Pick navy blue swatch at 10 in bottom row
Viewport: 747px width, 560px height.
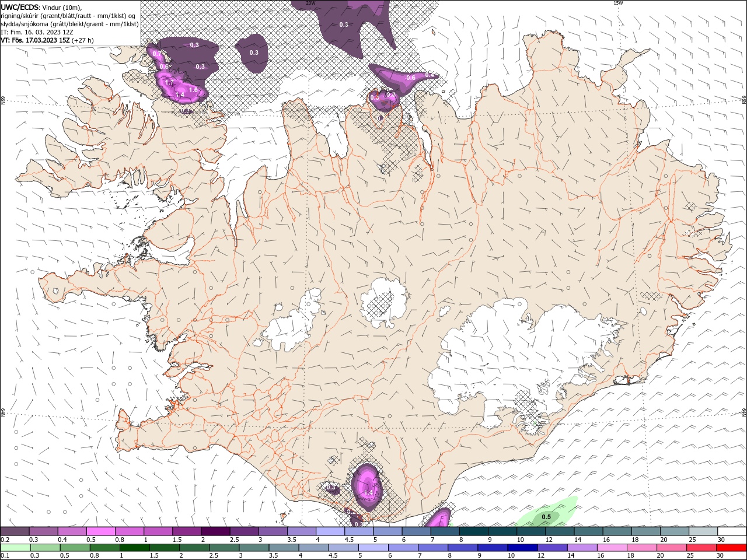click(x=522, y=548)
